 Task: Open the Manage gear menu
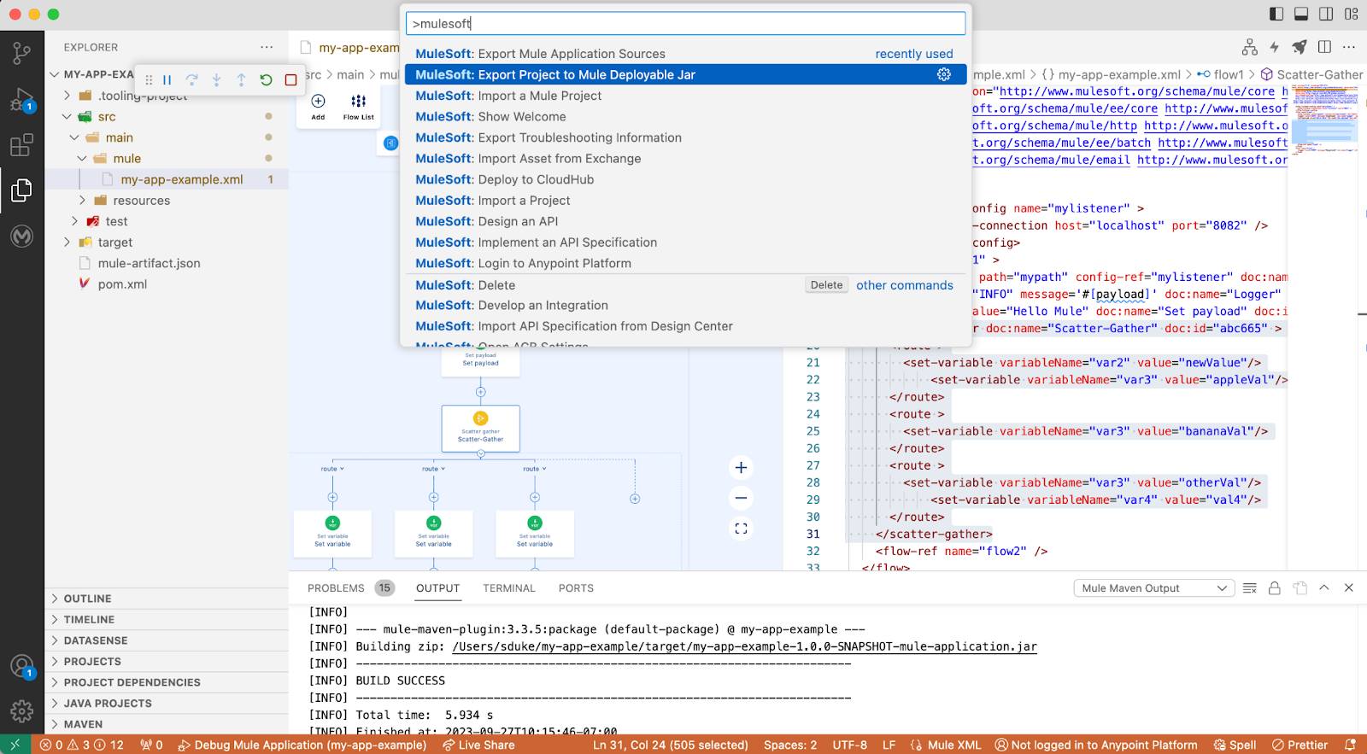point(21,710)
